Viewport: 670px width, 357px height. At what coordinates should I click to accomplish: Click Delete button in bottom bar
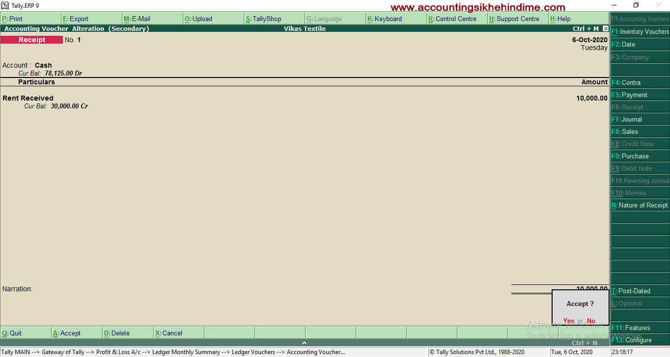[x=127, y=333]
